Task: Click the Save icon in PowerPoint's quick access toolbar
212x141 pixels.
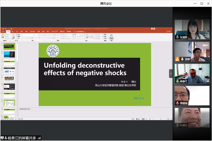Action: coord(3,29)
